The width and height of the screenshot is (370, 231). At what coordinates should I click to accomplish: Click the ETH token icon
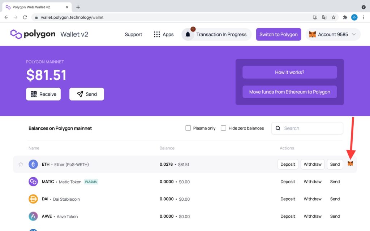point(33,164)
